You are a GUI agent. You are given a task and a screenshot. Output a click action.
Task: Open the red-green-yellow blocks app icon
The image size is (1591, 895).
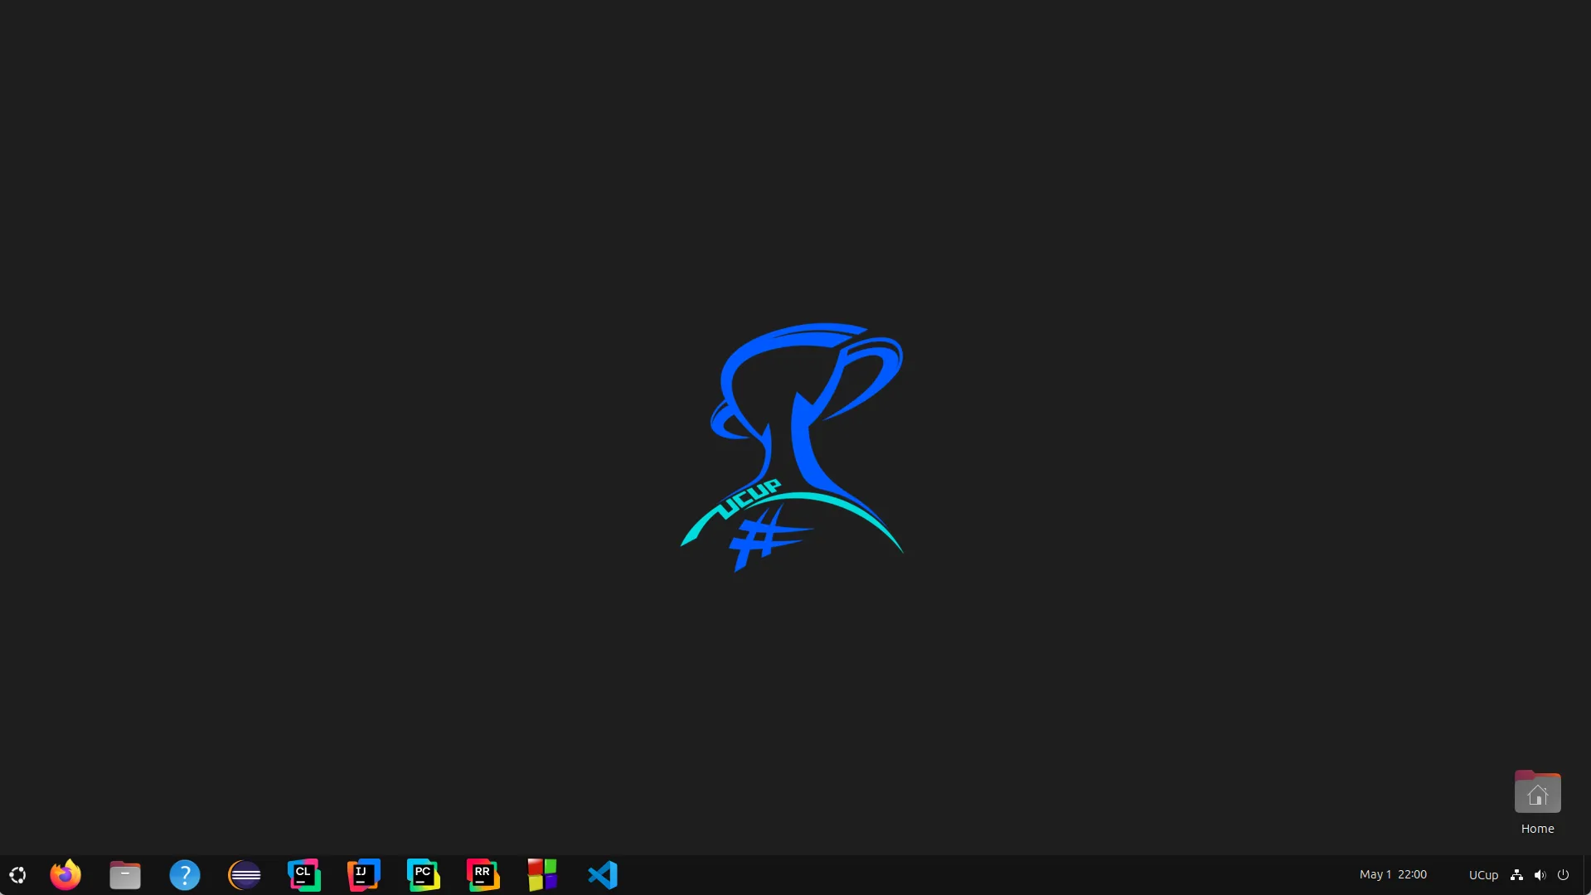pyautogui.click(x=543, y=875)
